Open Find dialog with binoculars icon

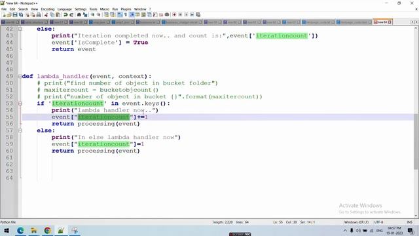pos(79,14)
